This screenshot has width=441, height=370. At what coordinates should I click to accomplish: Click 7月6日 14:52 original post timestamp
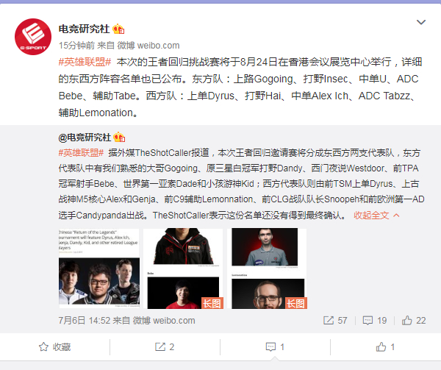click(84, 321)
